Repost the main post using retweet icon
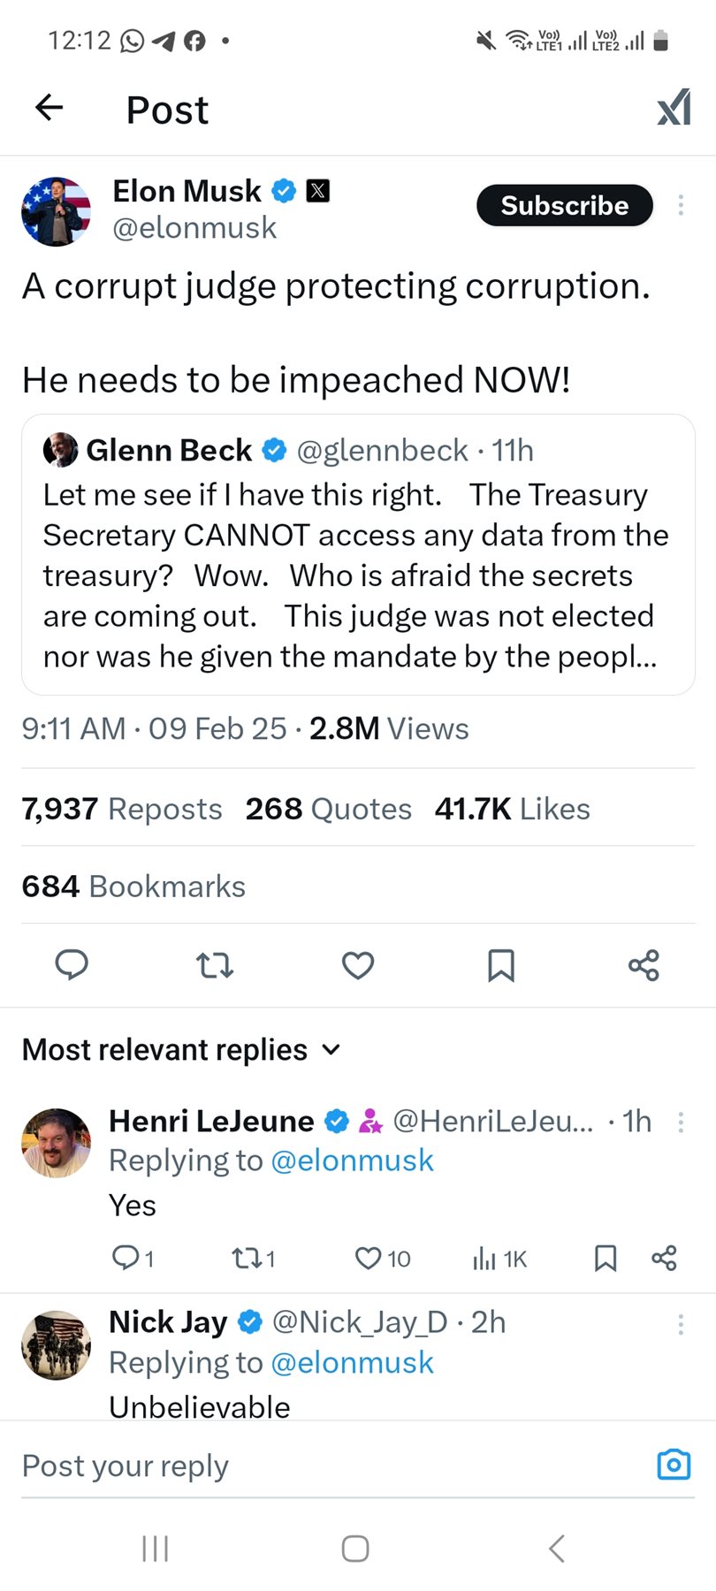716x1591 pixels. (x=214, y=964)
